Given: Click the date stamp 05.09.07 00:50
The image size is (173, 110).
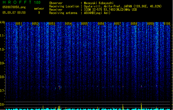Looking at the screenshot, I should (x=14, y=13).
